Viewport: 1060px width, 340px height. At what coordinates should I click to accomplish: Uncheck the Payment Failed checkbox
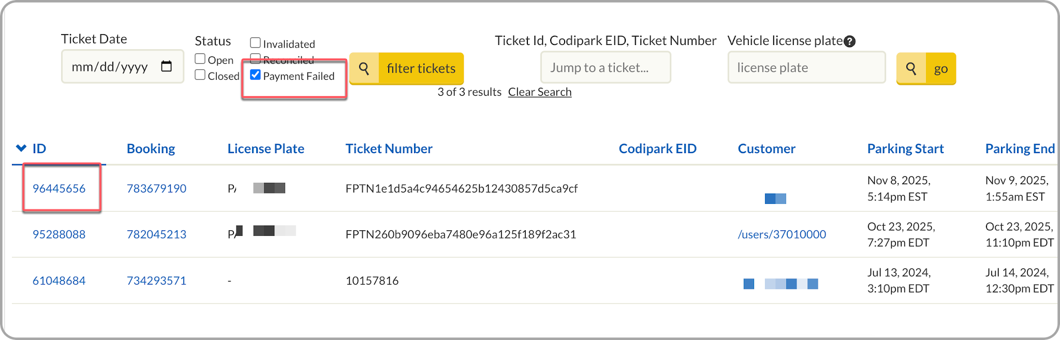tap(255, 75)
